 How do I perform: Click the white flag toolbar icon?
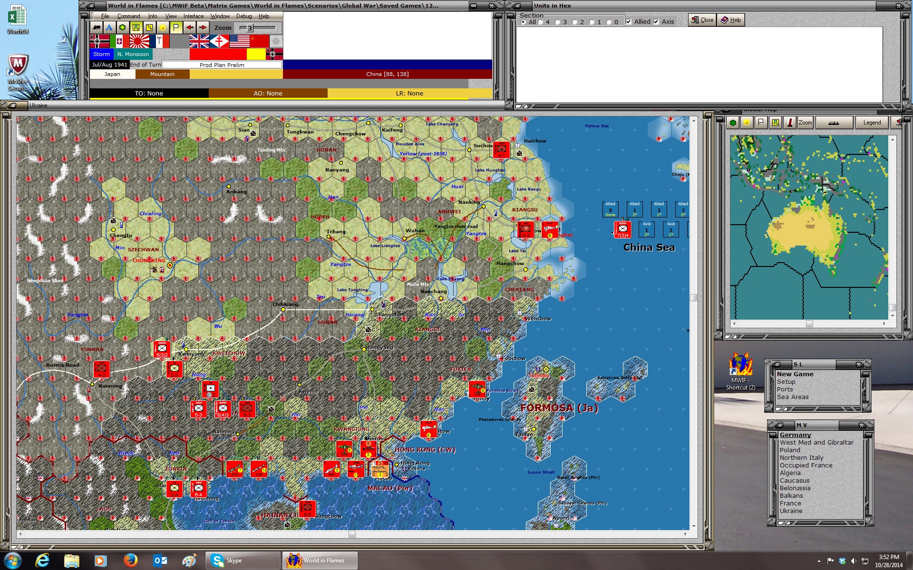(x=176, y=28)
